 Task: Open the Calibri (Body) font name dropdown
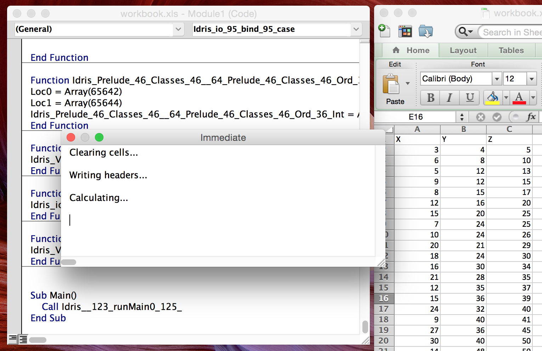497,79
